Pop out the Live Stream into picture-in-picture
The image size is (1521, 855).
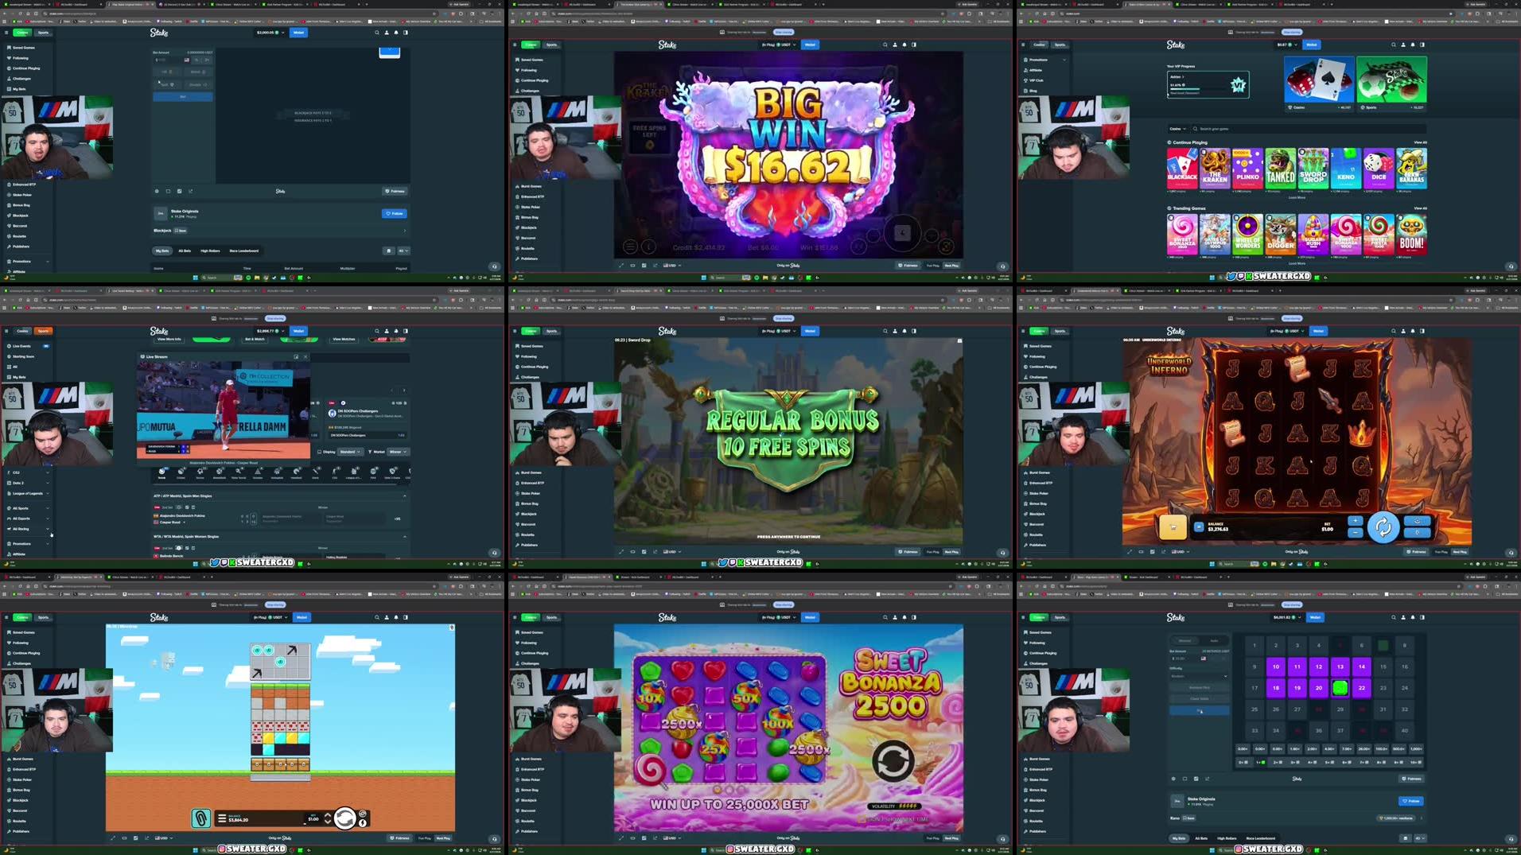click(x=296, y=357)
